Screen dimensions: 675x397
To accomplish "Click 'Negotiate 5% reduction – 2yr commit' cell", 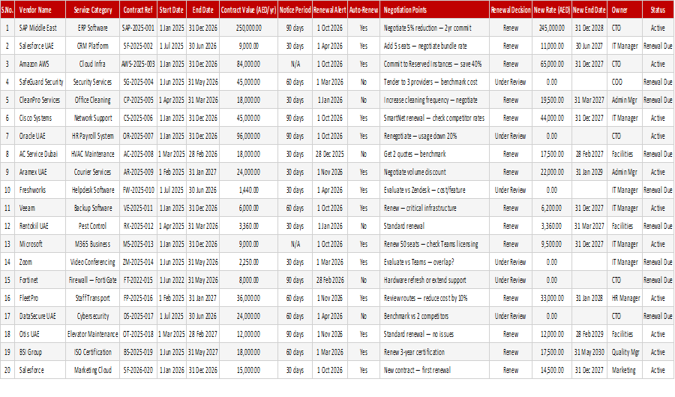I will pos(434,28).
